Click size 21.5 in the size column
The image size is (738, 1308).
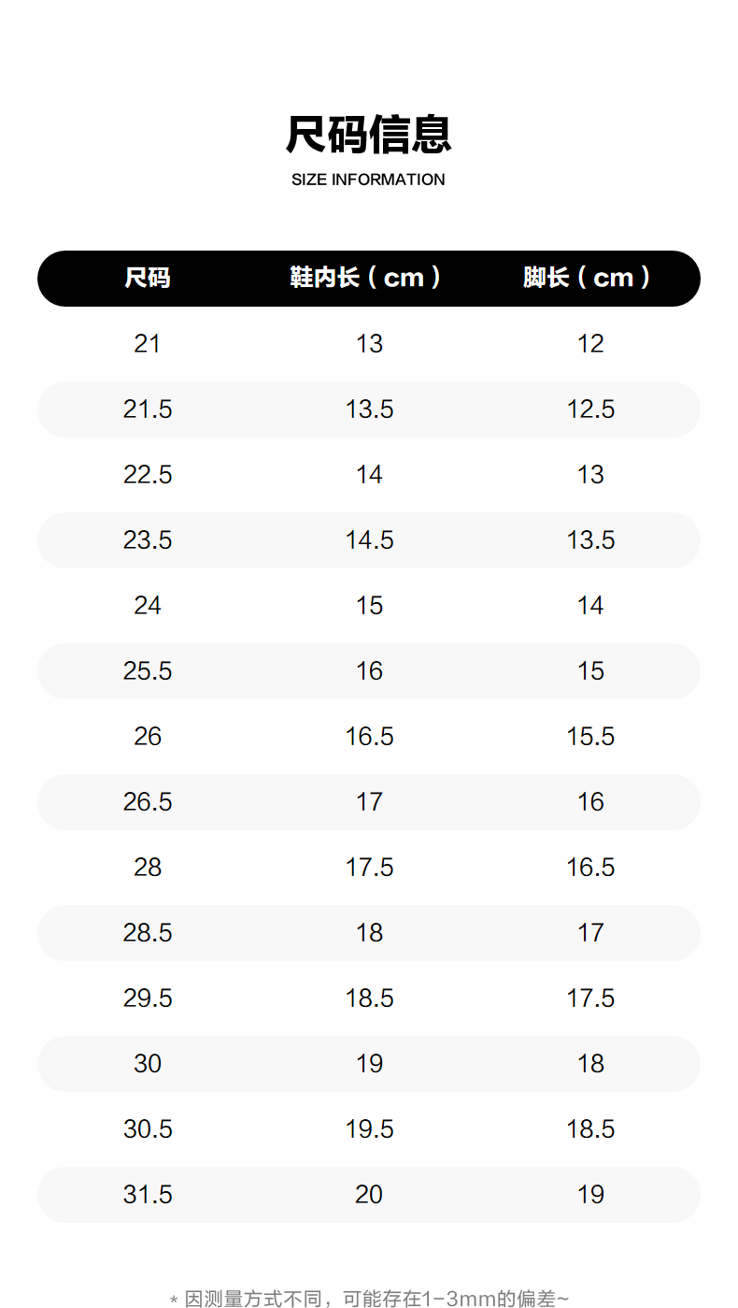148,410
